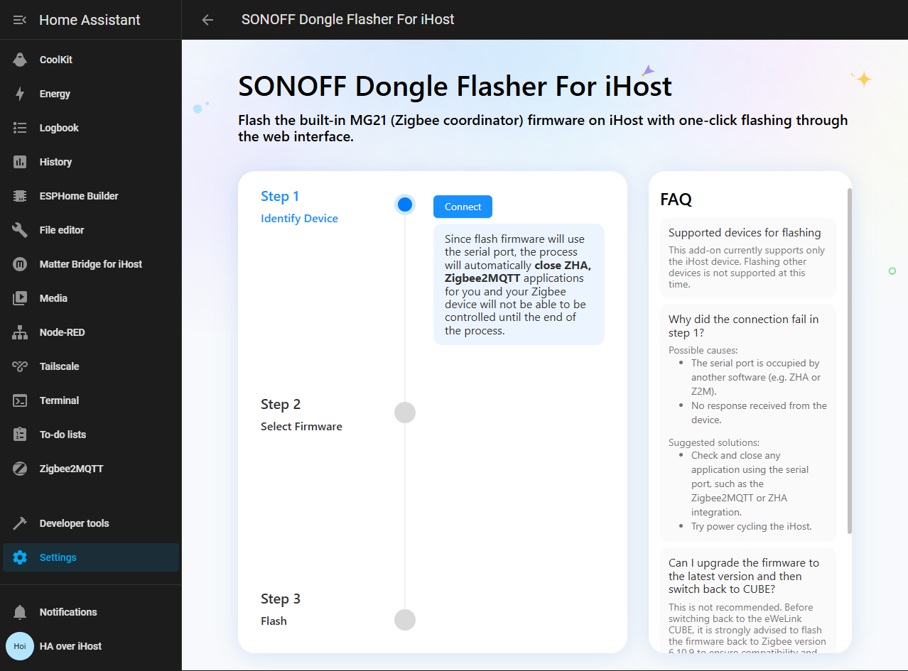Open the ESPHome Builder chip icon
This screenshot has height=671, width=908.
click(20, 196)
